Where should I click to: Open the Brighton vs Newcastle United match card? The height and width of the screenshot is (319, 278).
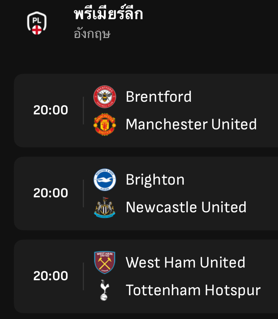146,193
